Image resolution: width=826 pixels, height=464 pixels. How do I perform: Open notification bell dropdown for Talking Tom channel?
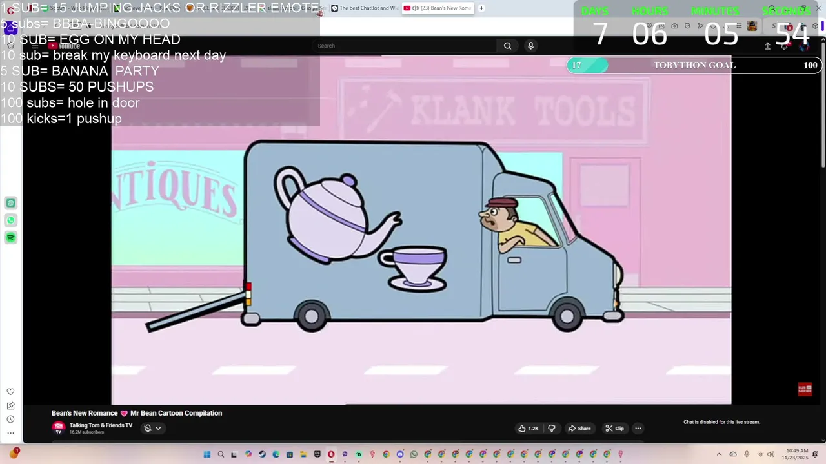tap(152, 428)
